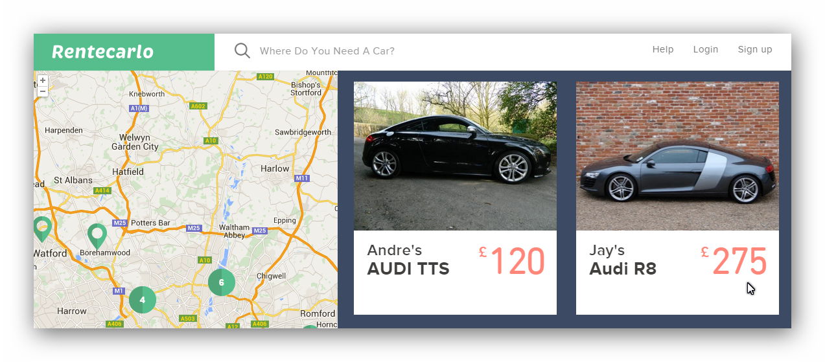Click the £275 price on Jay's listing
825x362 pixels.
[734, 262]
